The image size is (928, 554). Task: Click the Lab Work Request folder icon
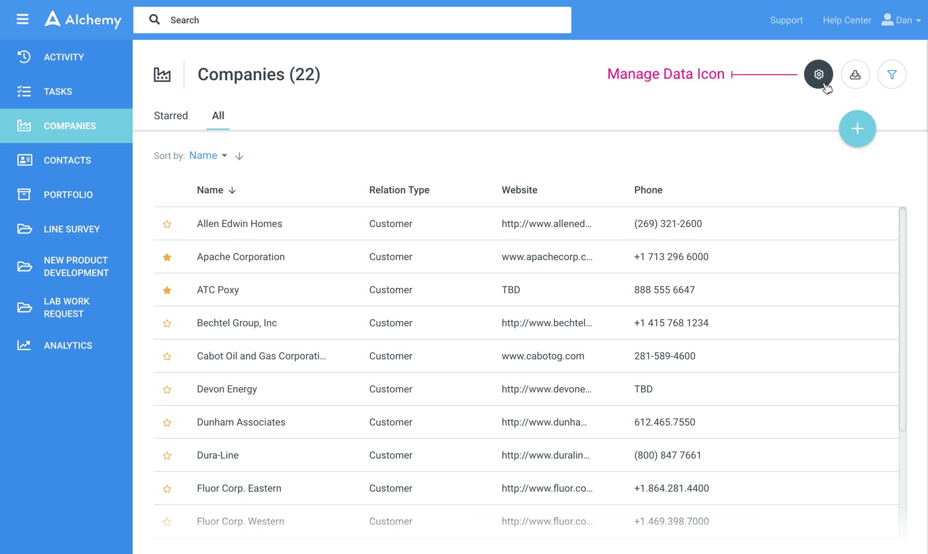pos(24,307)
